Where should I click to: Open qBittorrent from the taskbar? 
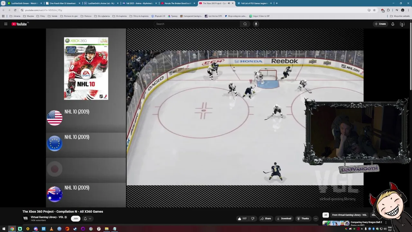click(x=59, y=229)
